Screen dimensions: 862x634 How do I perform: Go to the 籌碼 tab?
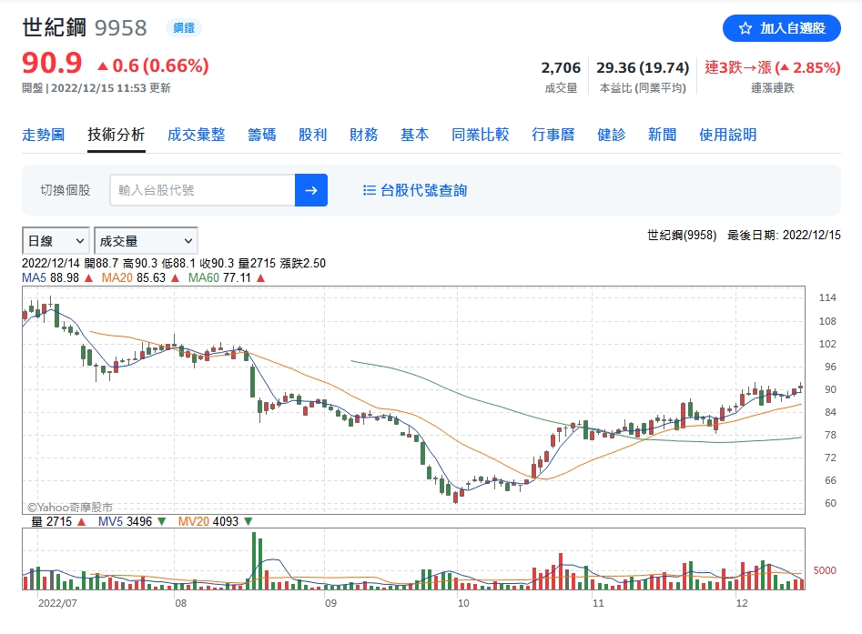261,135
